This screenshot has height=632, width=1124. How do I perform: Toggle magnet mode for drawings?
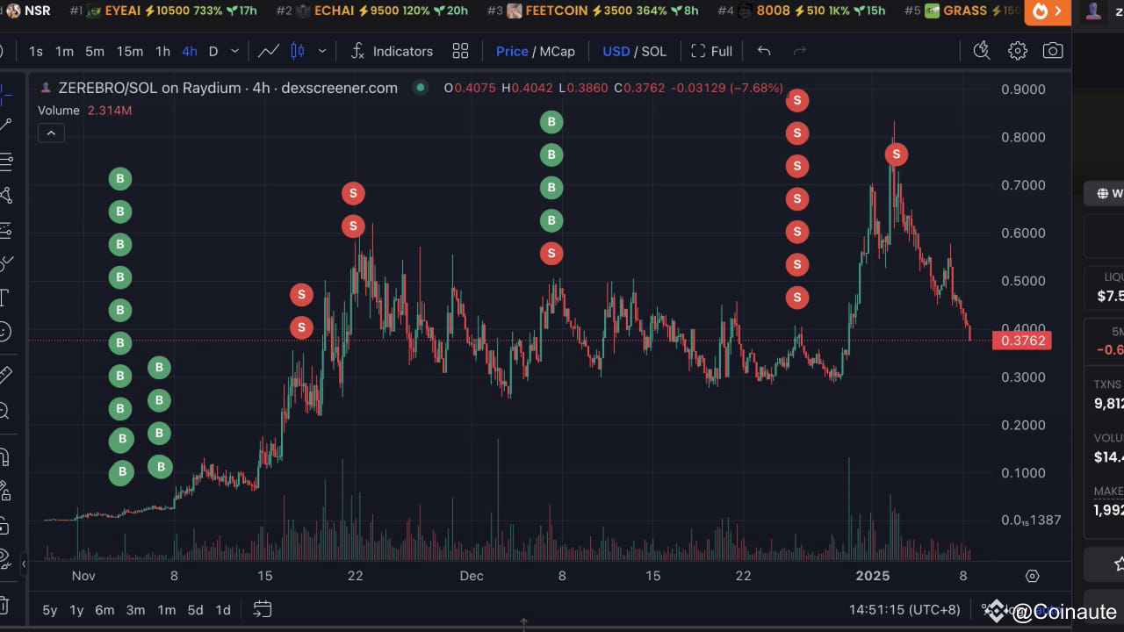(x=4, y=457)
